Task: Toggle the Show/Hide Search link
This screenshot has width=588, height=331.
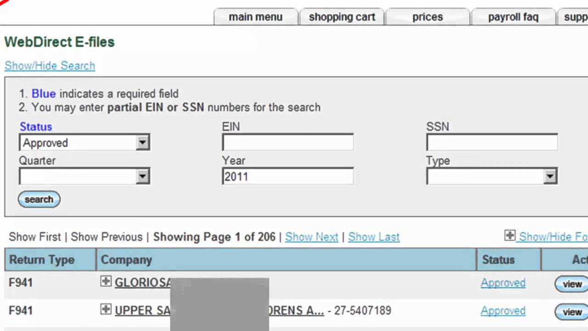Action: [x=50, y=66]
